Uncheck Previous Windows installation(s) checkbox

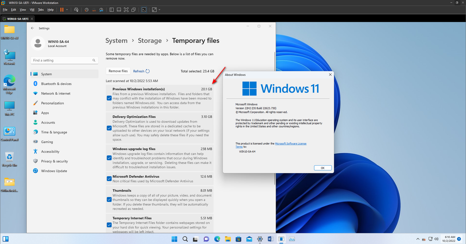coord(109,98)
